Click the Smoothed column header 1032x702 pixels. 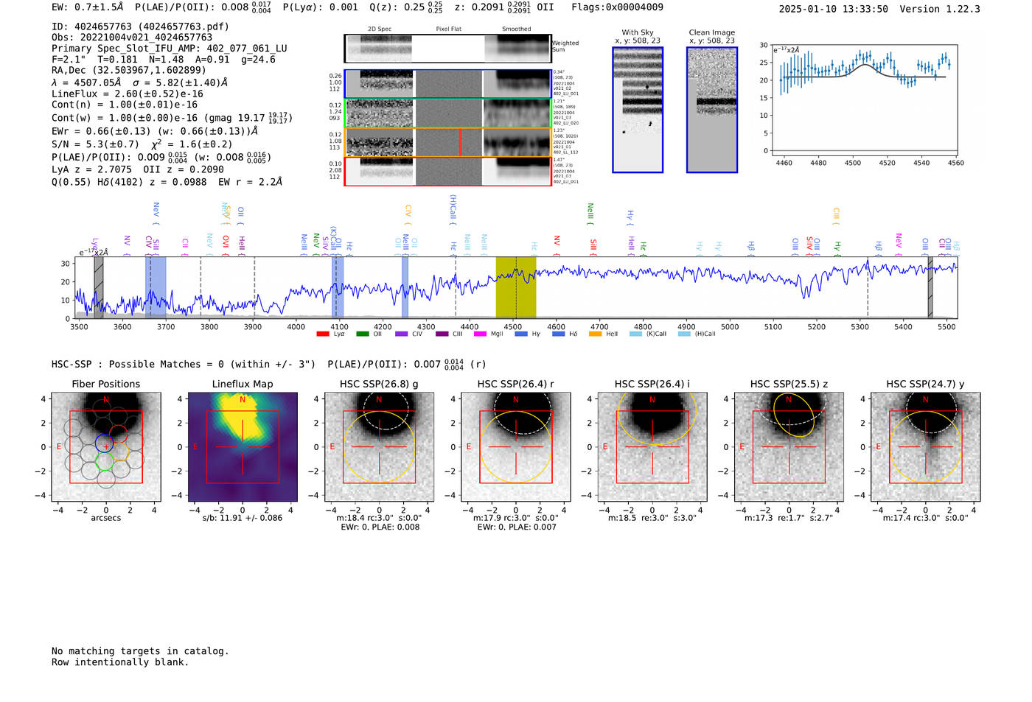pyautogui.click(x=517, y=29)
